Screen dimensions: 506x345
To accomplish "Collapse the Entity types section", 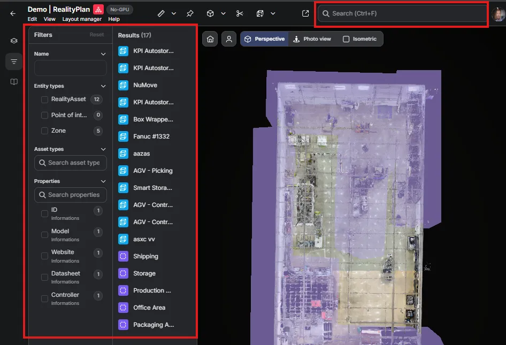I will point(103,86).
